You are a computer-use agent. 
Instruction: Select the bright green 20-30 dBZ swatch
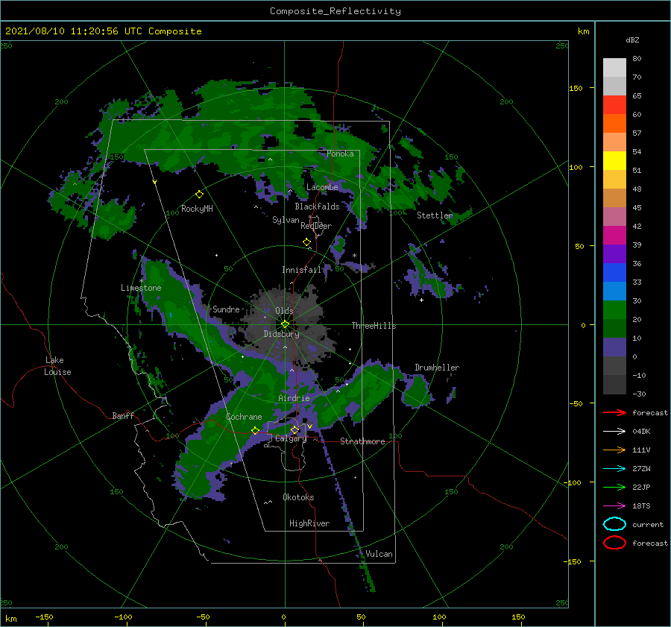(614, 310)
